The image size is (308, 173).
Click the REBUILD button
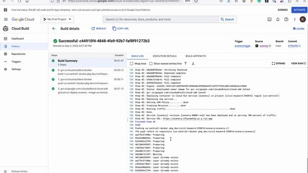tap(99, 29)
